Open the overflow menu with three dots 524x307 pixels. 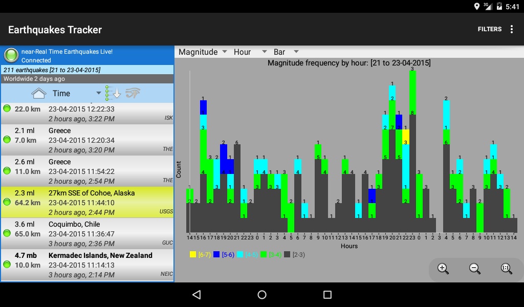512,29
